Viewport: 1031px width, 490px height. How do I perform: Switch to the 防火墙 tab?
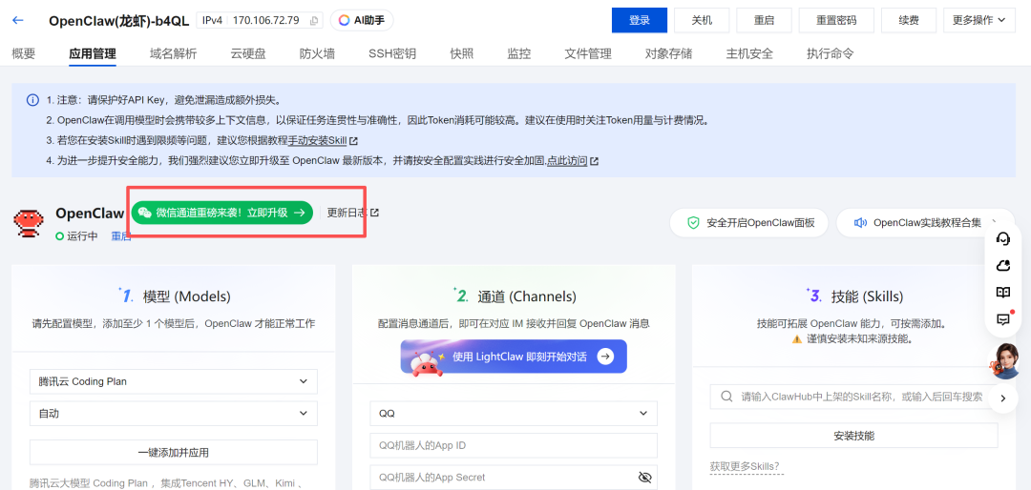click(x=317, y=53)
